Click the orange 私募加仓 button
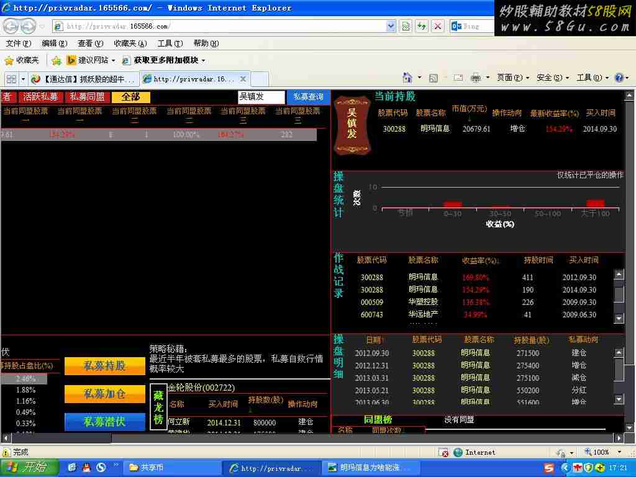The image size is (636, 477). [x=104, y=394]
